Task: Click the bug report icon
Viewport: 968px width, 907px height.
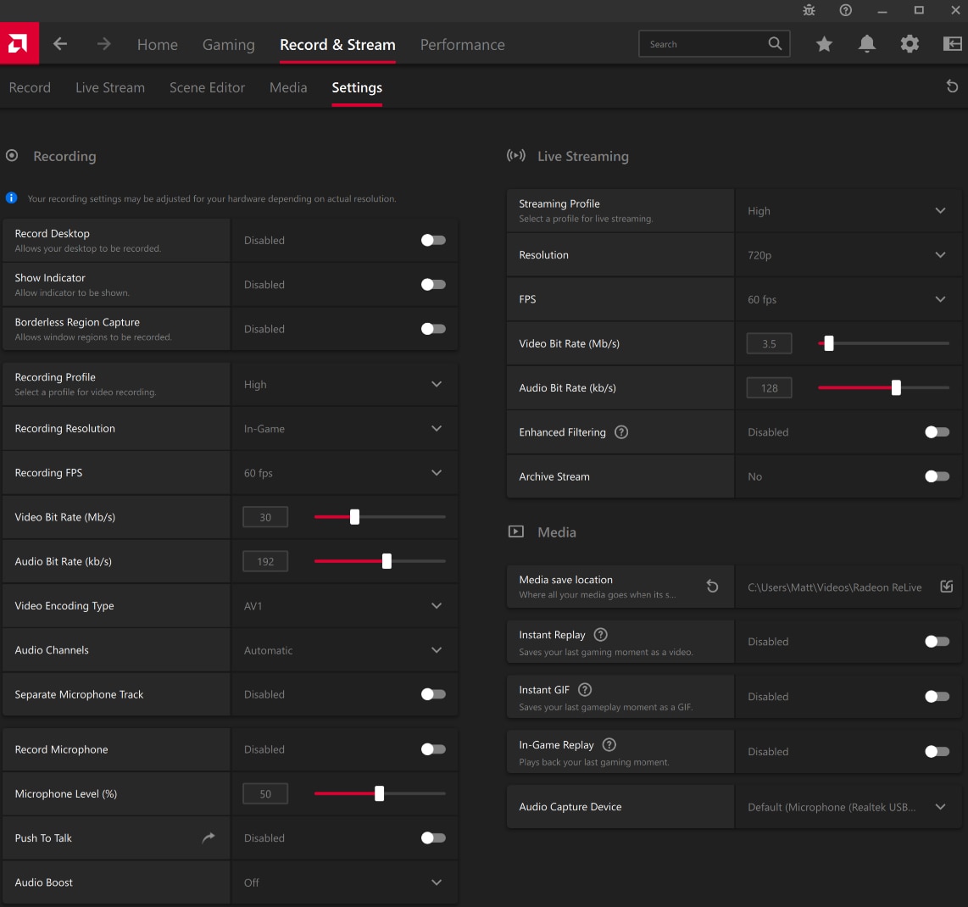Action: [x=809, y=11]
